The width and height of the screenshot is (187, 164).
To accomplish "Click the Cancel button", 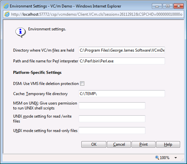I will 119,144.
